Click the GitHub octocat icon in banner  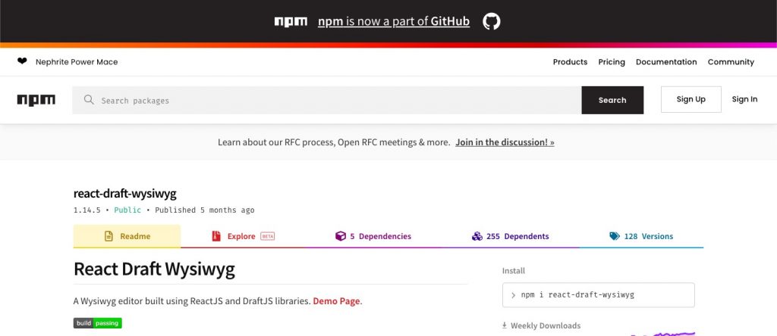(491, 21)
